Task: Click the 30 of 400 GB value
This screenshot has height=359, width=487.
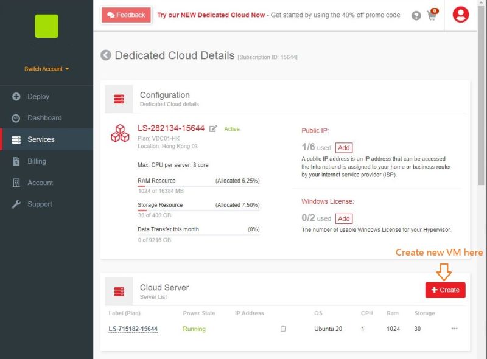Action: (155, 215)
